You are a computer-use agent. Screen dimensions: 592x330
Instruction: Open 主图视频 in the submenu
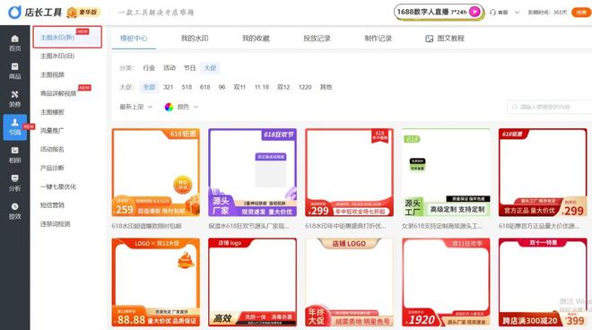(x=53, y=74)
